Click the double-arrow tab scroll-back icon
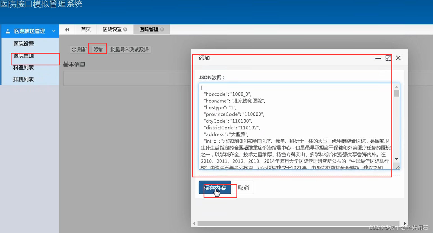 tap(67, 29)
